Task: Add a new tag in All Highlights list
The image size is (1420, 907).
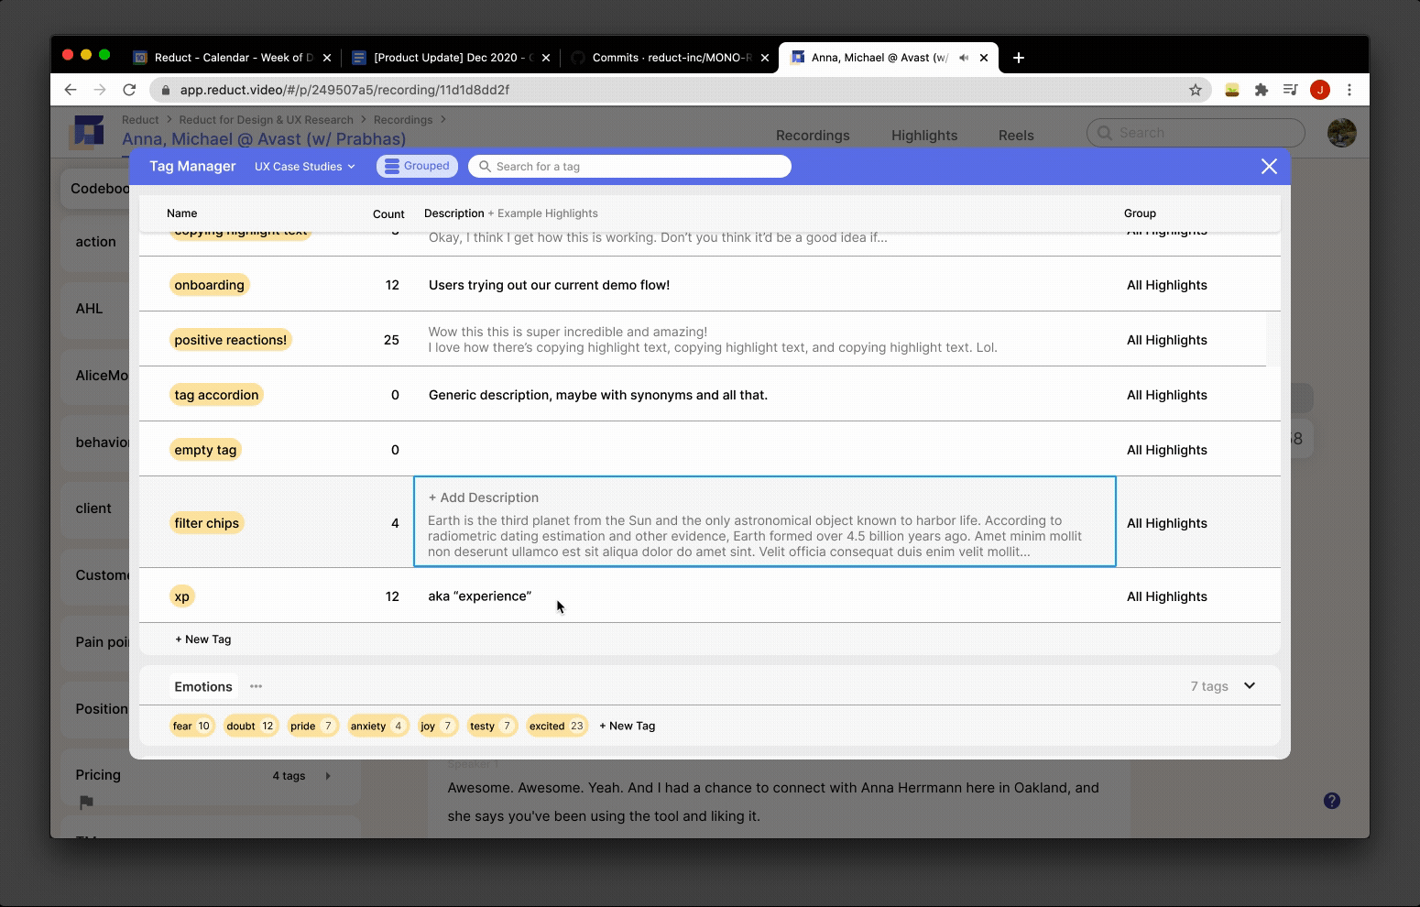Action: [x=203, y=639]
